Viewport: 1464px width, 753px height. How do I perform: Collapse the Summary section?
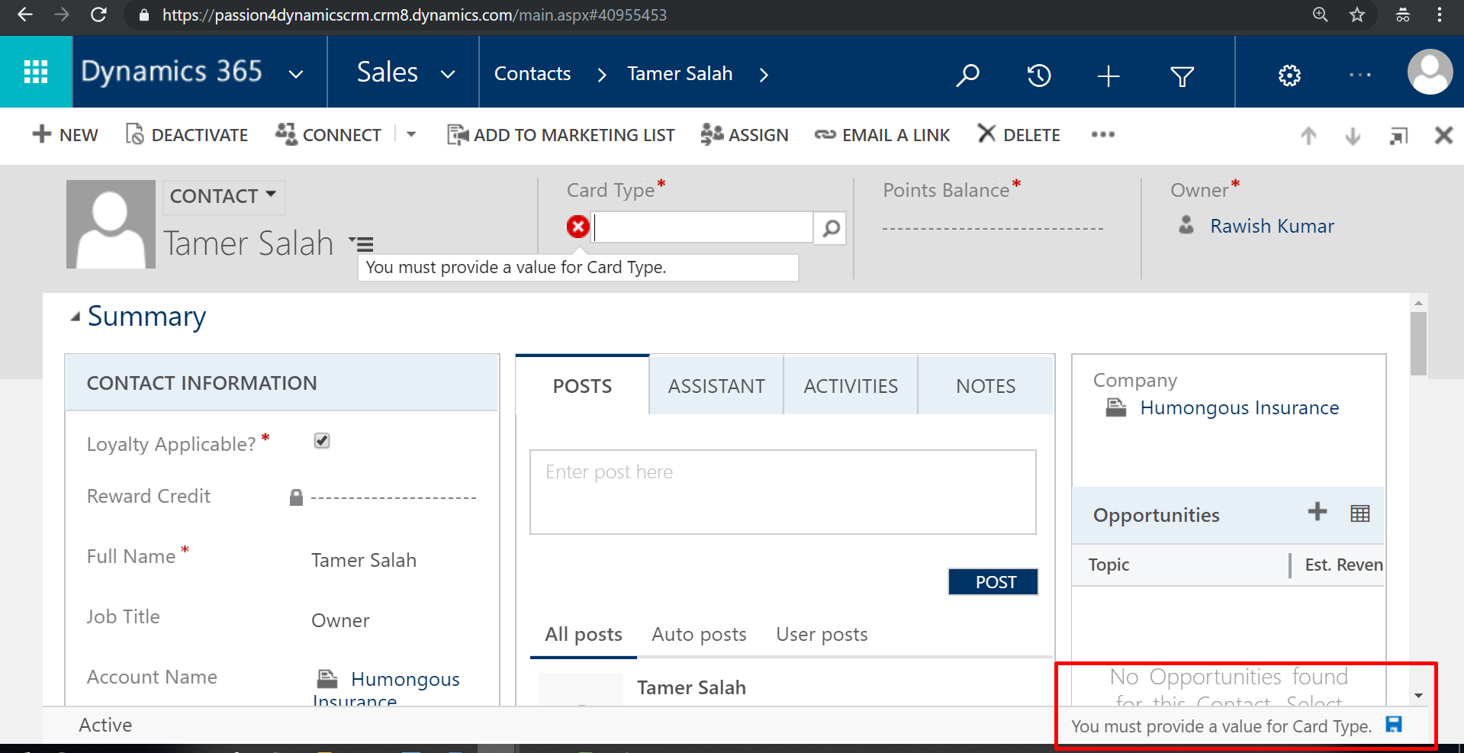point(75,317)
